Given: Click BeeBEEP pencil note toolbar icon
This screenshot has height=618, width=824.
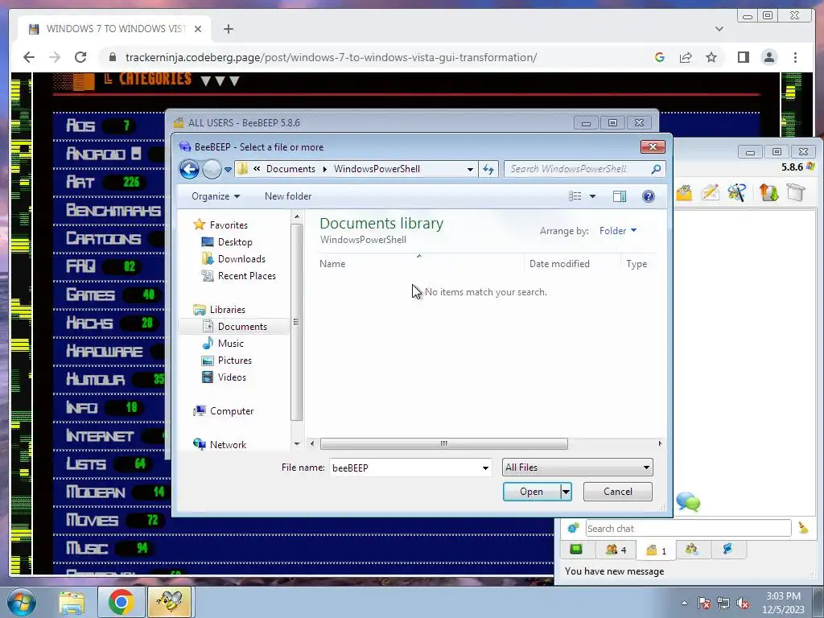Looking at the screenshot, I should pos(710,192).
